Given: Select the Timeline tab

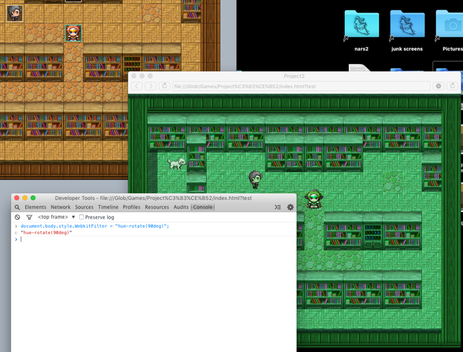Looking at the screenshot, I should point(108,207).
